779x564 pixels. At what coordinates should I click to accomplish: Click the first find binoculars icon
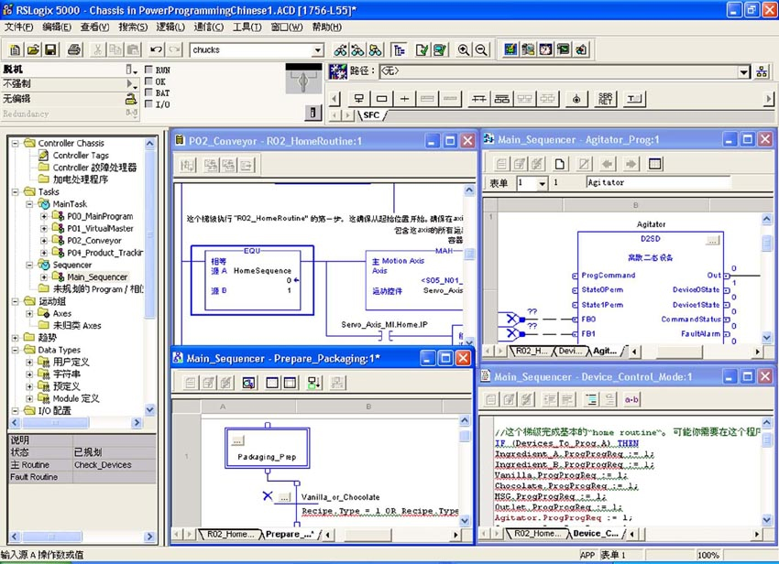point(340,49)
